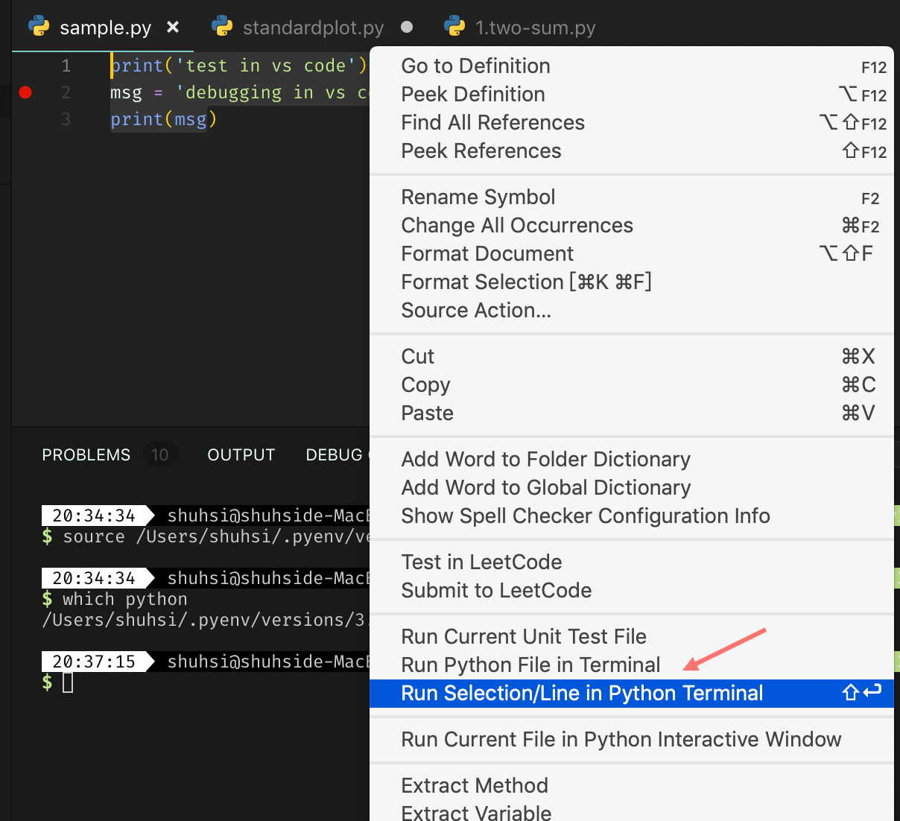Viewport: 900px width, 821px height.
Task: Select Add Word to Global Dictionary
Action: click(546, 487)
